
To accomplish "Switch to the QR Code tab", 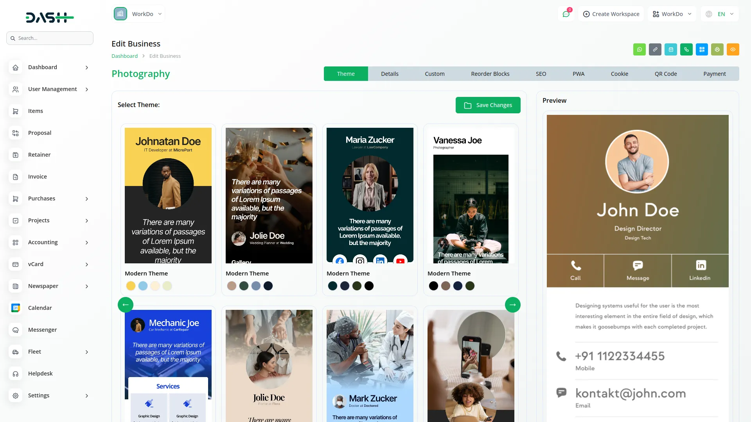I will tap(666, 74).
